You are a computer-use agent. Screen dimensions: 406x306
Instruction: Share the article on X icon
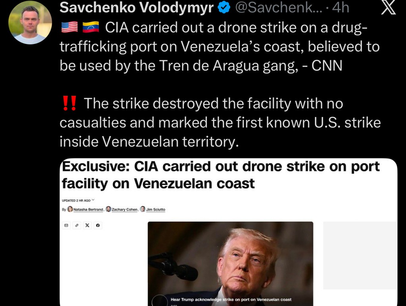point(87,225)
